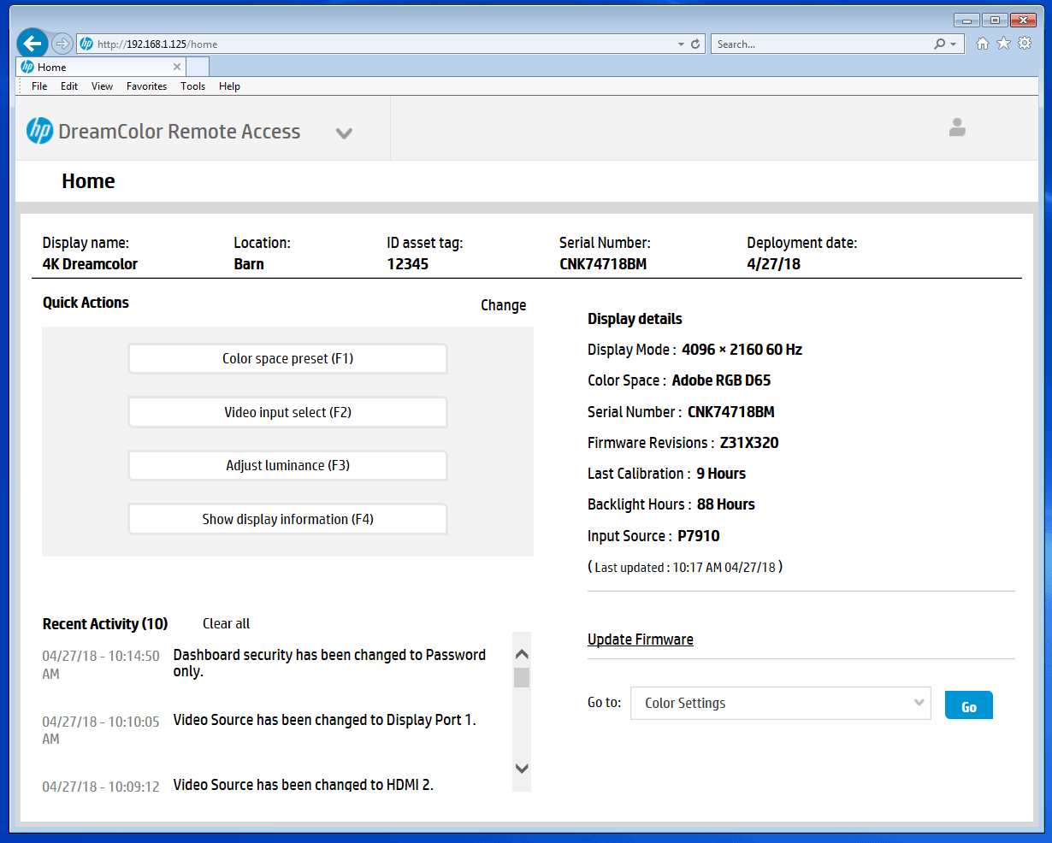Click the HP logo beside DreamColor Remote Access
Image resolution: width=1052 pixels, height=843 pixels.
pyautogui.click(x=39, y=130)
